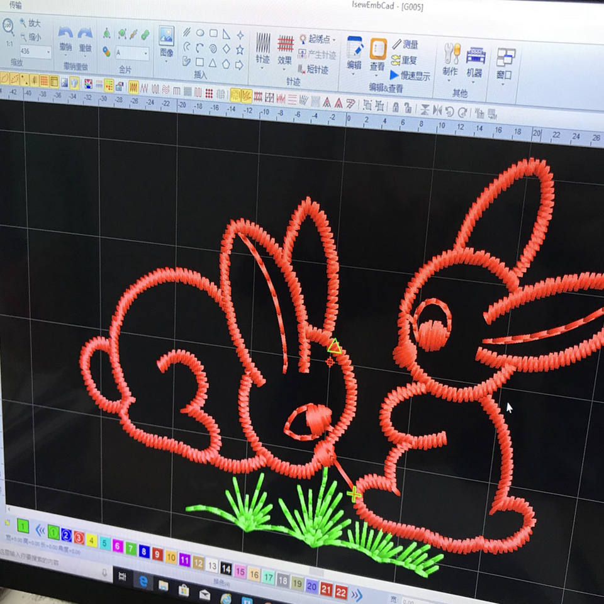Click the 图像 image button

click(x=167, y=42)
